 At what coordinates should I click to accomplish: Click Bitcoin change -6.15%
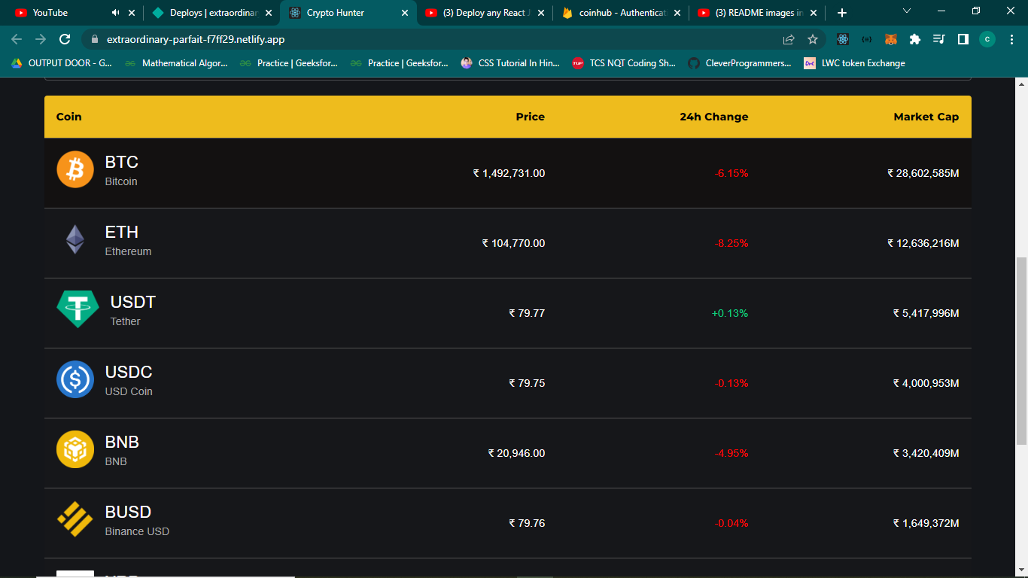point(731,173)
